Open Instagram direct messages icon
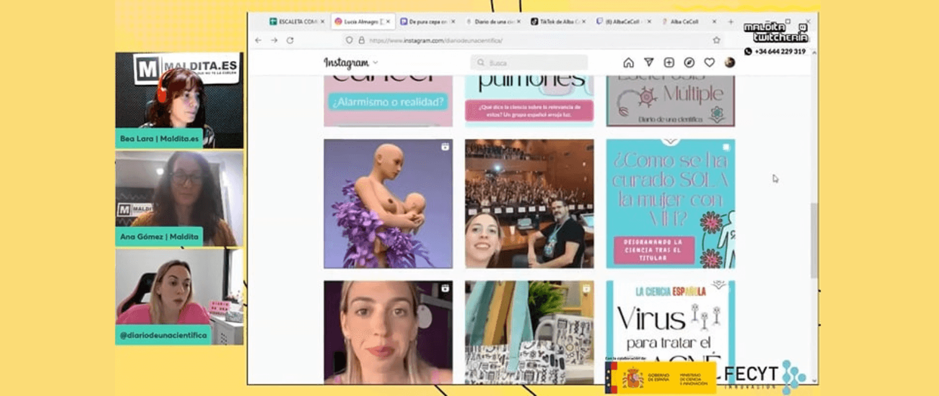939x396 pixels. [648, 63]
